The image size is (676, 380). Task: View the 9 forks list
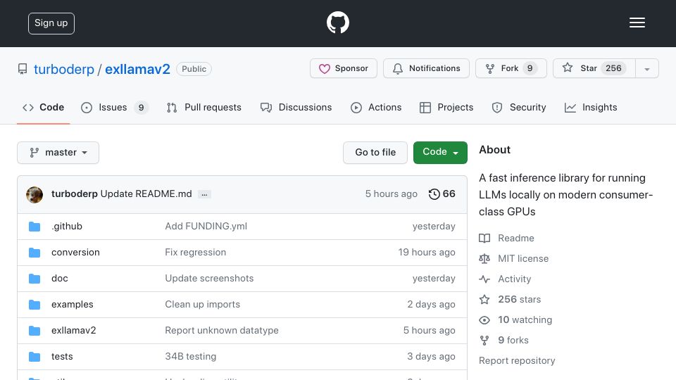513,340
